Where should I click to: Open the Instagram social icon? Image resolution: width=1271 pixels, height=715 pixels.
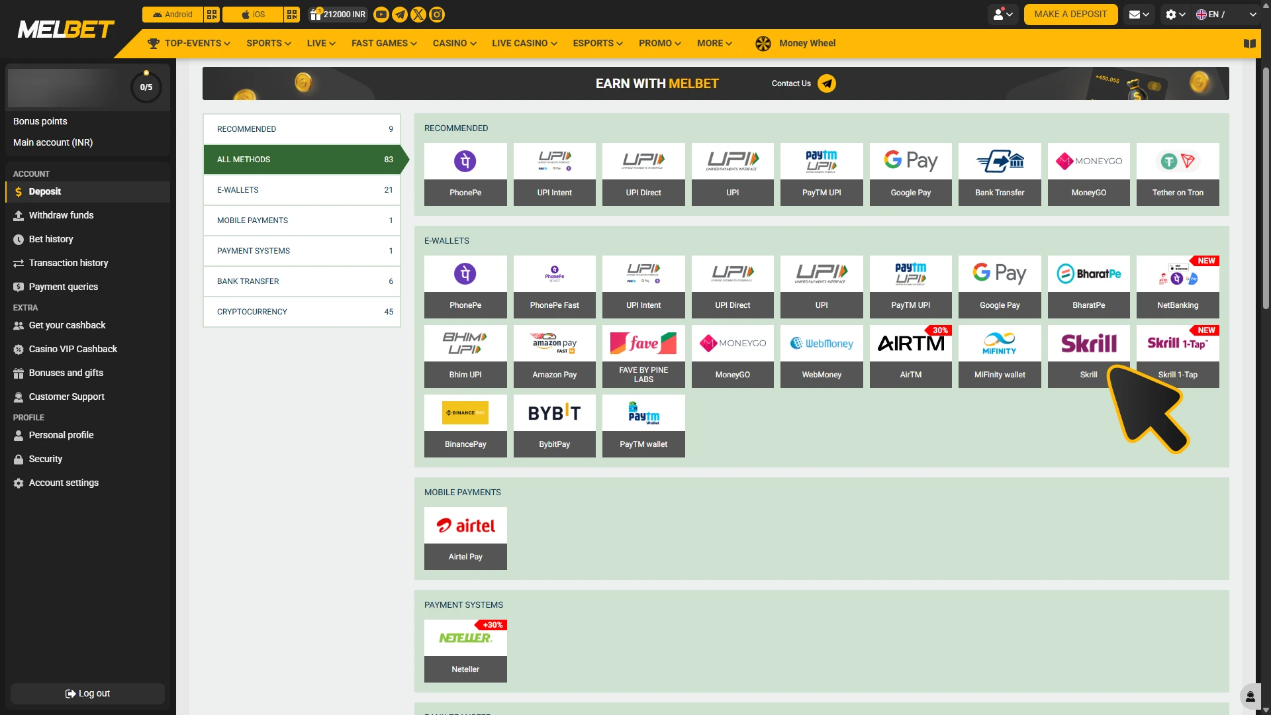pyautogui.click(x=437, y=15)
